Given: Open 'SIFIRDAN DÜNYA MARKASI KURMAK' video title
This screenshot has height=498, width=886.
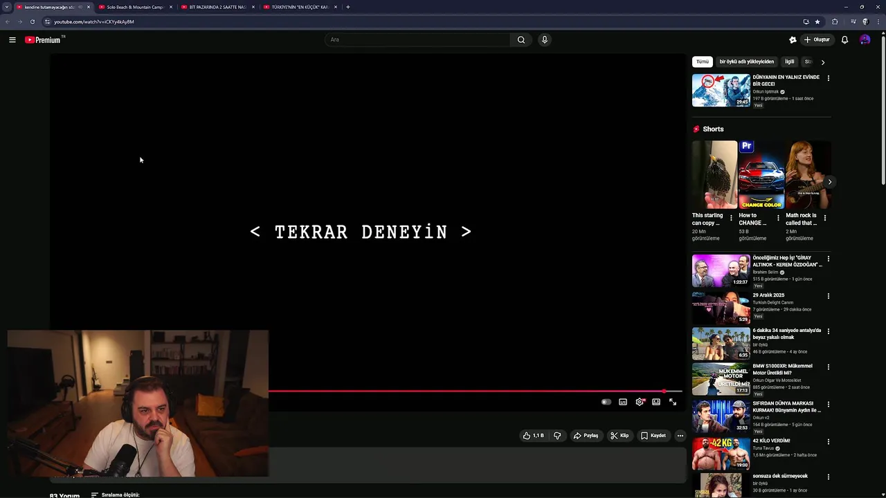Looking at the screenshot, I should [786, 407].
